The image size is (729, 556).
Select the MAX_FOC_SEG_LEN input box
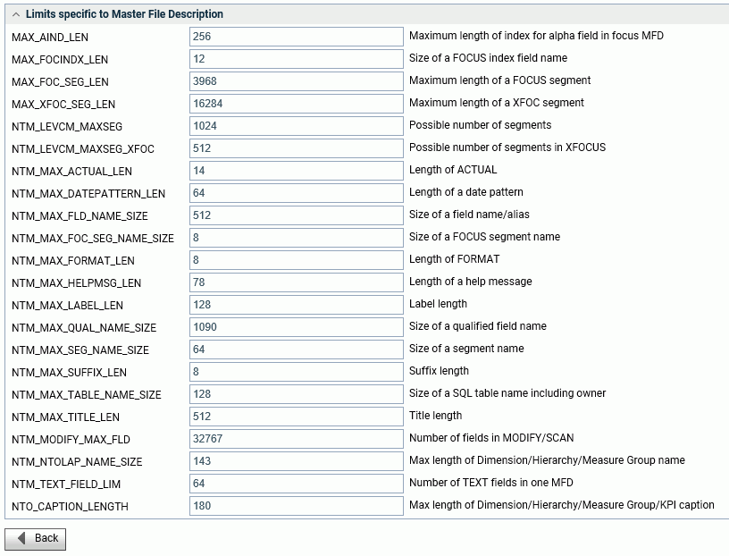[297, 81]
